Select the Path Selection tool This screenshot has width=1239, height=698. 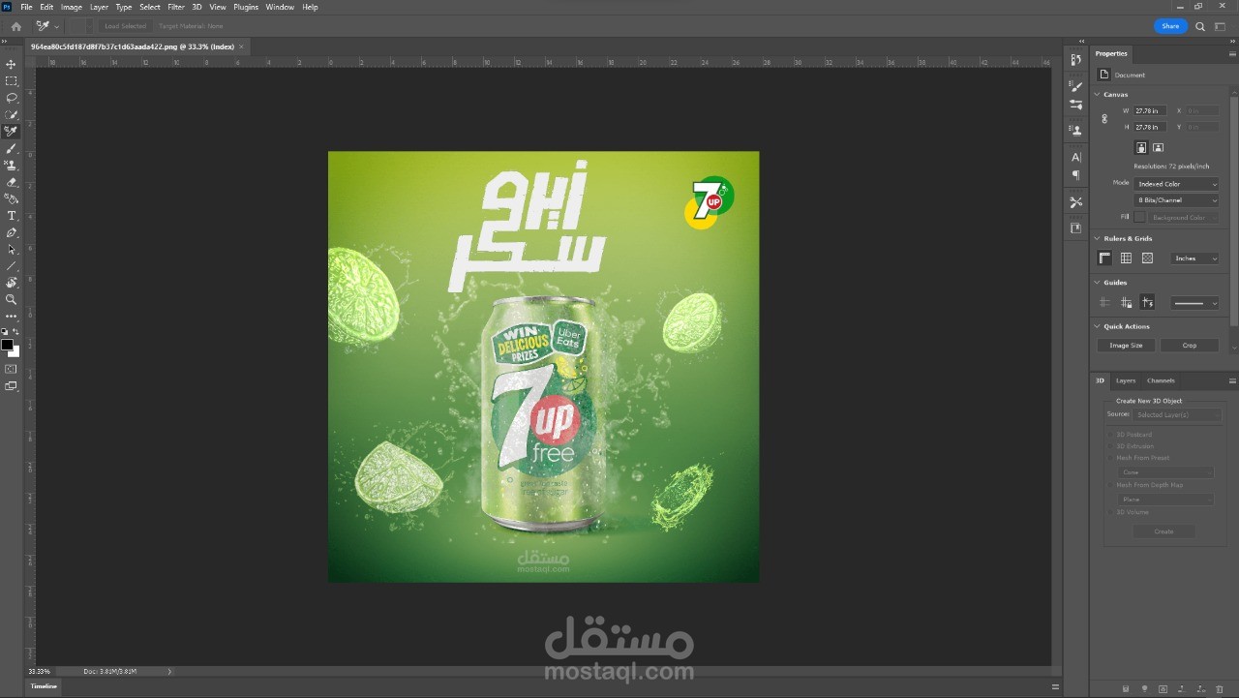12,250
